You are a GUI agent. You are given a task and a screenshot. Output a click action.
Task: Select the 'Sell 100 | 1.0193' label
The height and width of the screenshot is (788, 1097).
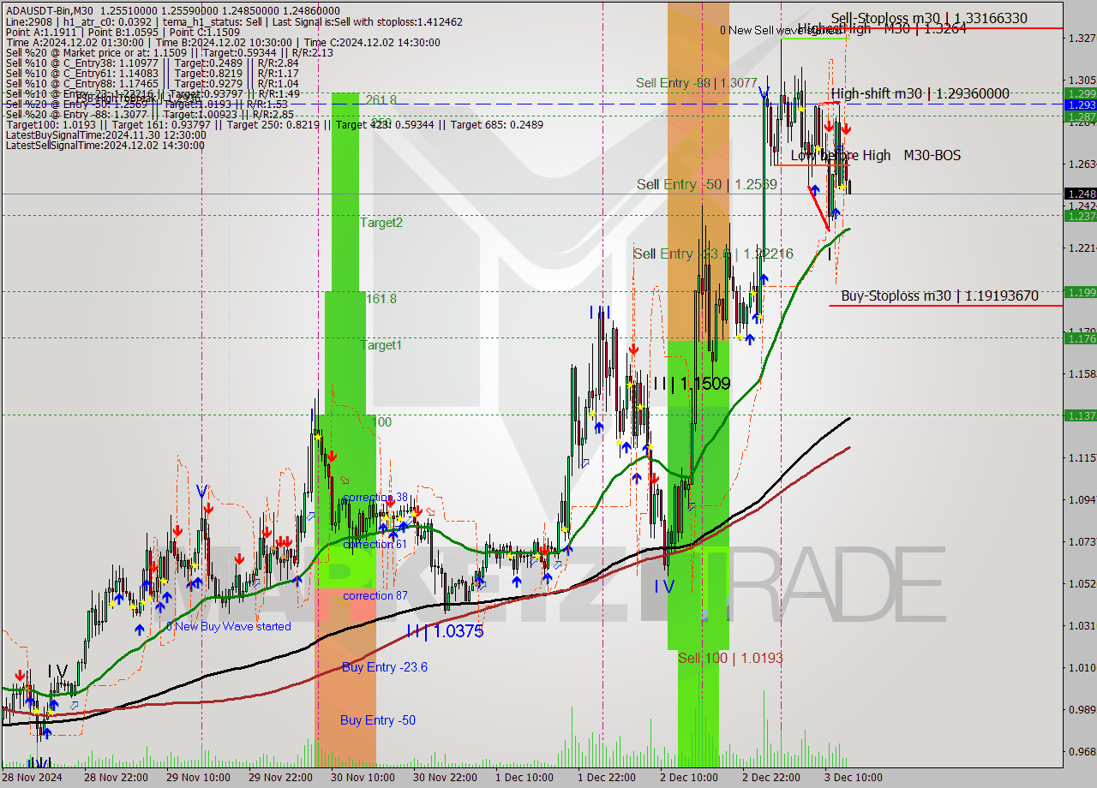[730, 658]
